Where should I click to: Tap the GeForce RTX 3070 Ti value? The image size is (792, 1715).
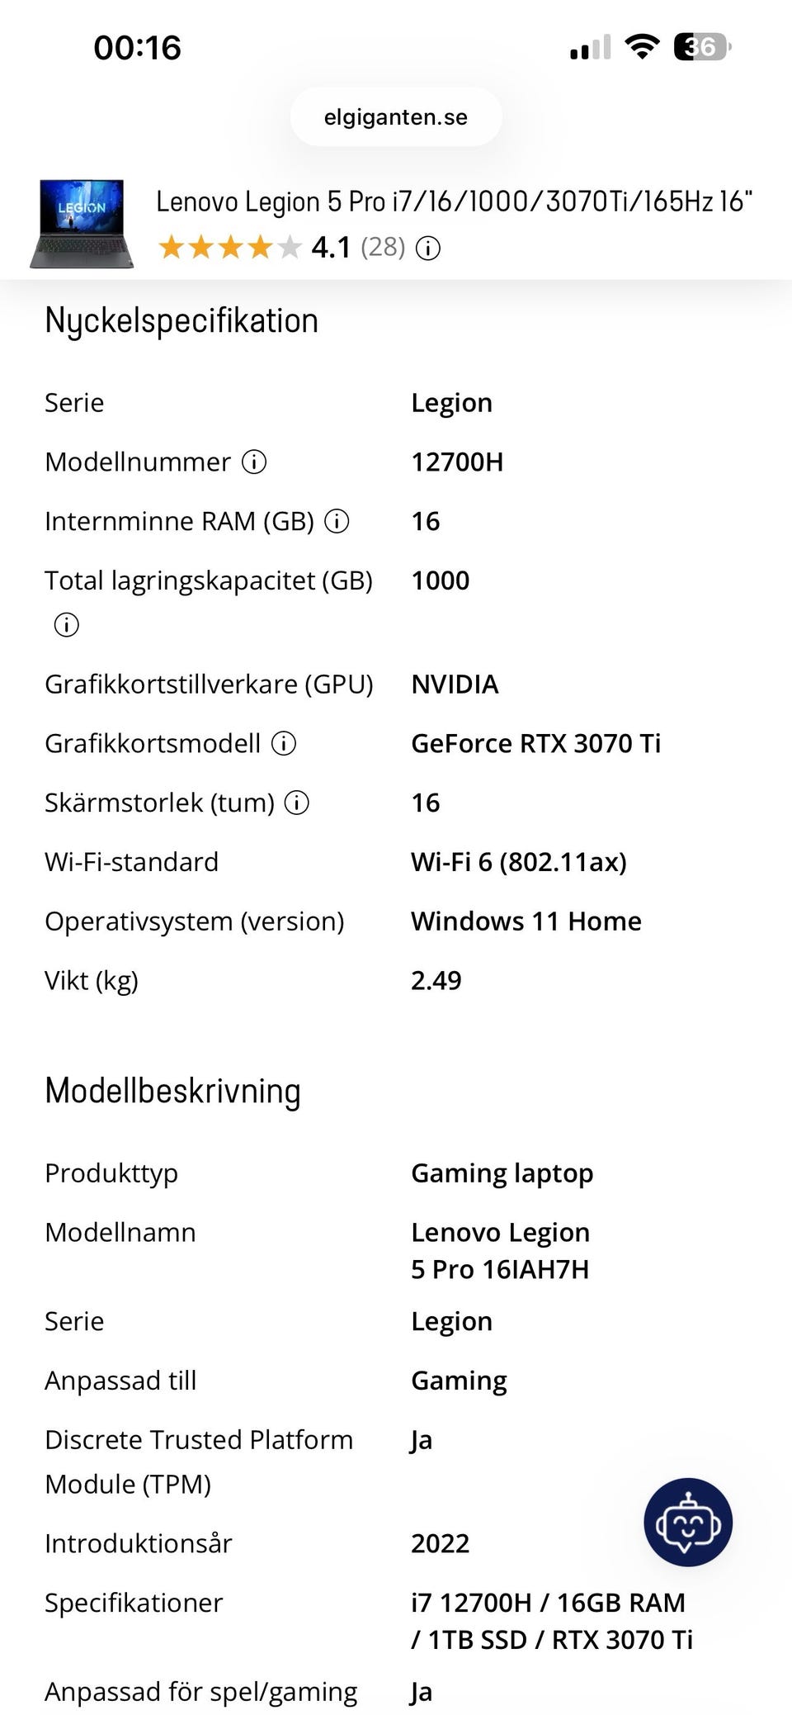pos(536,743)
